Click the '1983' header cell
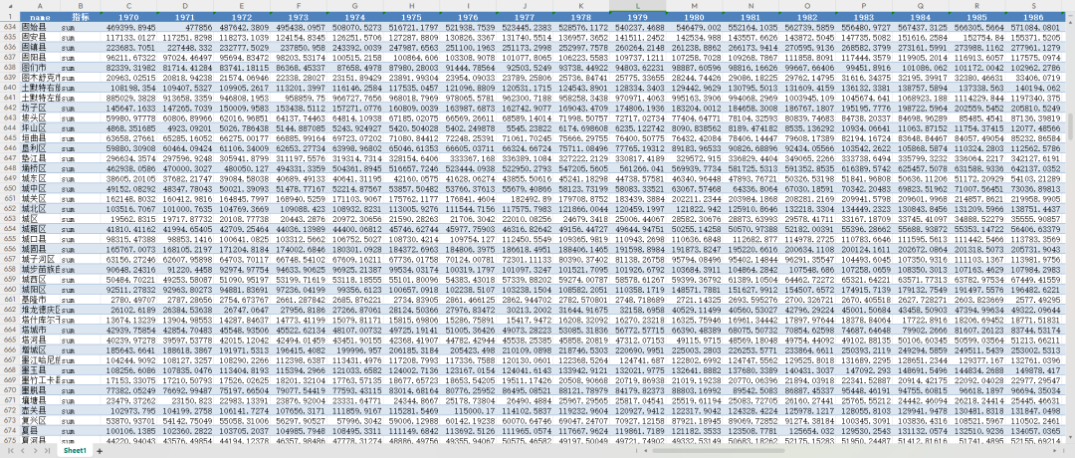 tap(863, 16)
